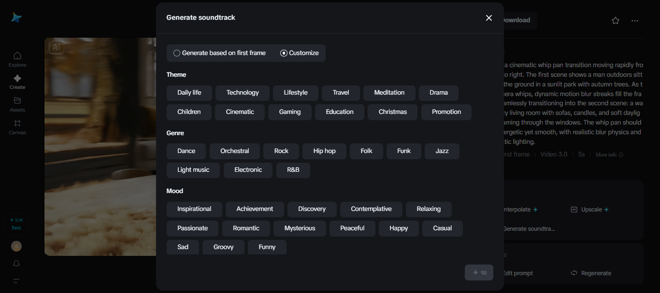Open the Canvas icon in sidebar
The width and height of the screenshot is (660, 293).
[x=17, y=123]
